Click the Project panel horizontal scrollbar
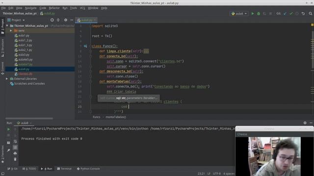This screenshot has width=314, height=176. (x=29, y=118)
